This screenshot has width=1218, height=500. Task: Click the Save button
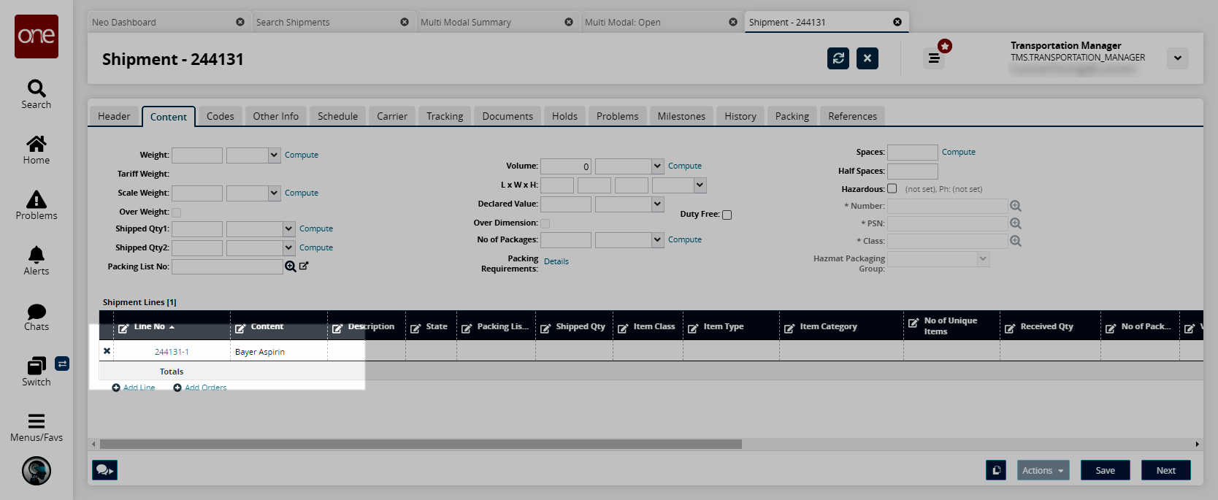pyautogui.click(x=1105, y=470)
